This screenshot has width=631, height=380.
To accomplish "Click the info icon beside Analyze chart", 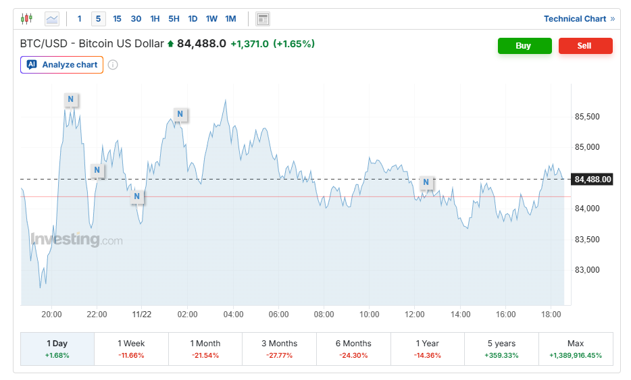I will [x=113, y=65].
